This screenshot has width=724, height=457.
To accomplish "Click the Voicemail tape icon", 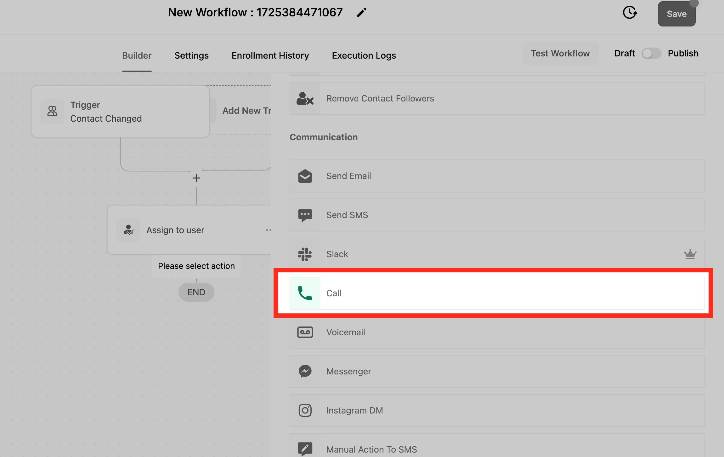I will 305,332.
